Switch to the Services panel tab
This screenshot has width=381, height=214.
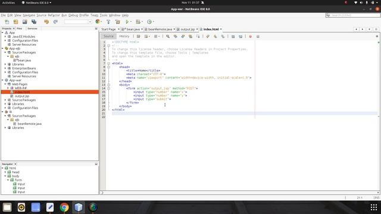click(32, 29)
